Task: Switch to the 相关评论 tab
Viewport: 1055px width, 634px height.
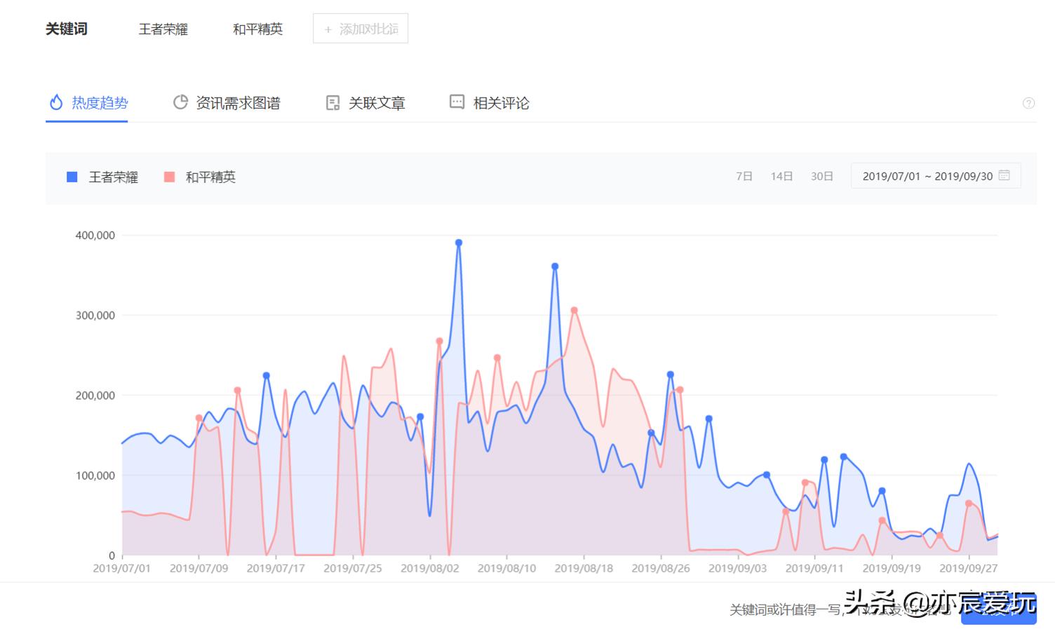Action: point(501,102)
